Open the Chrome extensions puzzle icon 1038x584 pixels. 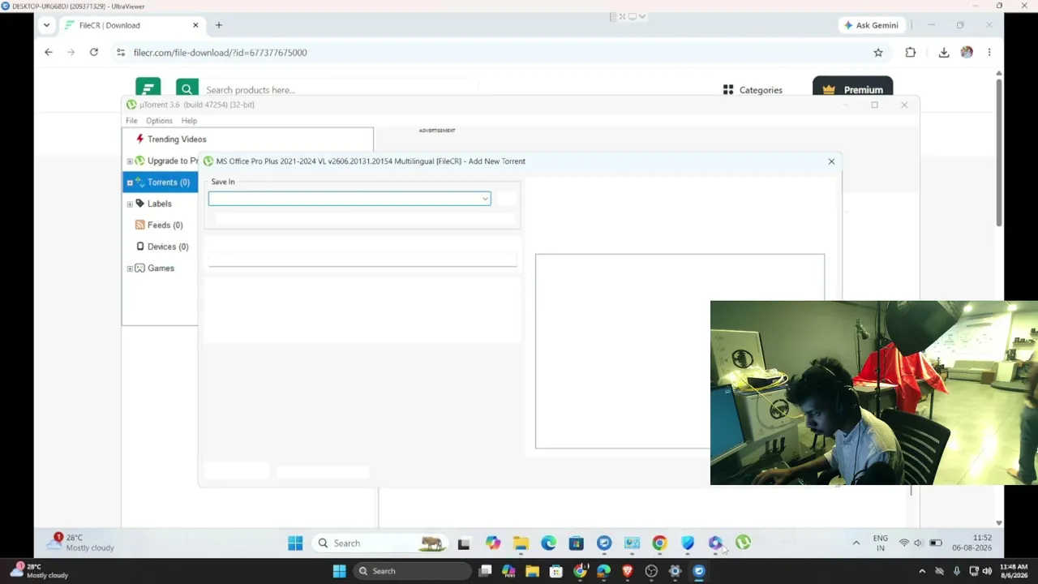[x=911, y=53]
